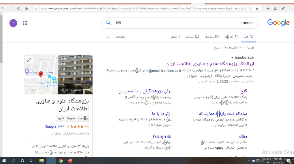The height and width of the screenshot is (164, 294).
Task: Open Windows taskbar search
Action: click(13, 161)
